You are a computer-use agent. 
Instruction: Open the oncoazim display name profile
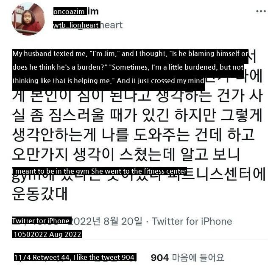click(70, 11)
